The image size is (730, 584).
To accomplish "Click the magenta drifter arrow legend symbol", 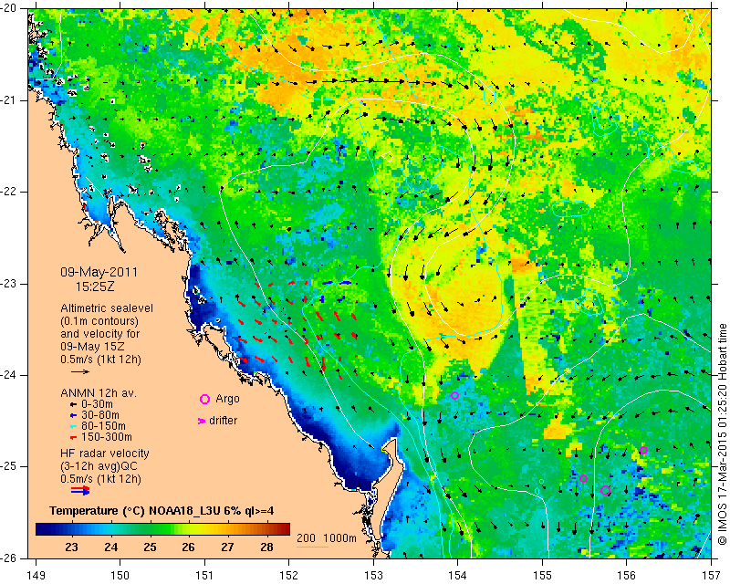I will click(x=202, y=421).
